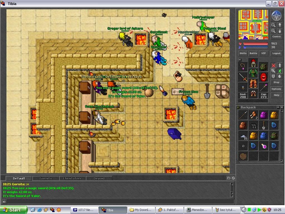Screen dimensions: 285x214
Task: Switch to the 10'17 Ne… taskbar window
Action: pyautogui.click(x=84, y=210)
